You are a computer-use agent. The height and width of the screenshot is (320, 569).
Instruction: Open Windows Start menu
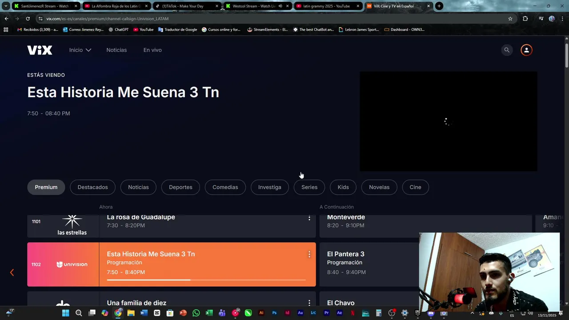65,313
